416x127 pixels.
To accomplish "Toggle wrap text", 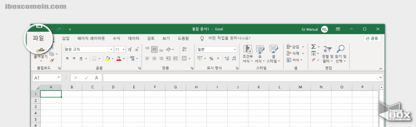I will pyautogui.click(x=184, y=49).
